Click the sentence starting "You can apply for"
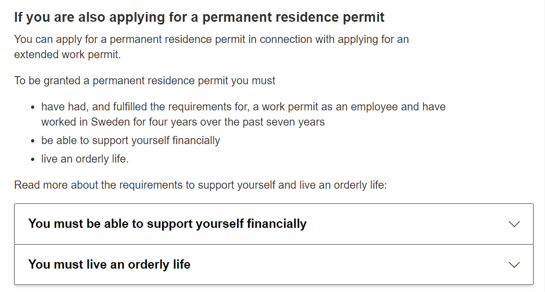The image size is (545, 292). pos(212,47)
